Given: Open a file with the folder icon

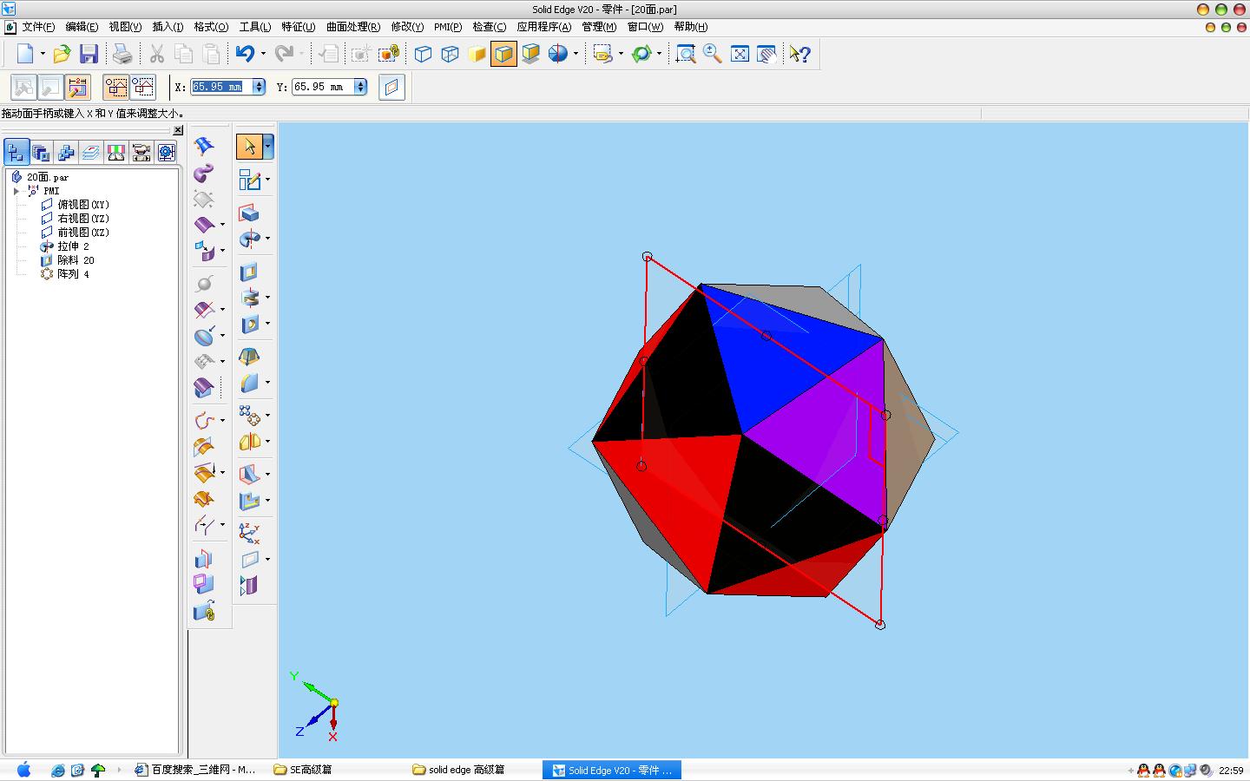Looking at the screenshot, I should (62, 54).
